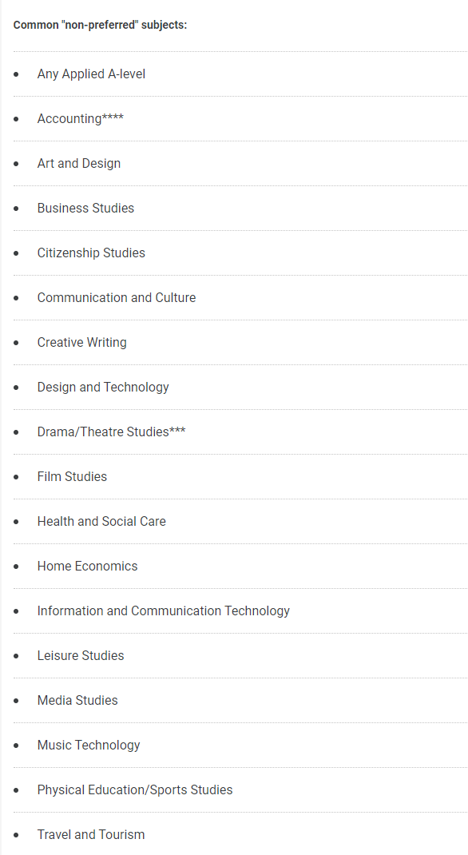Select Information and Communication Technology
The width and height of the screenshot is (468, 855).
click(x=164, y=610)
